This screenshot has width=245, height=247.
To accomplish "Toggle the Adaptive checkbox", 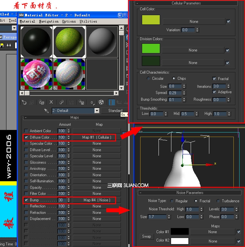I will pyautogui.click(x=214, y=92).
